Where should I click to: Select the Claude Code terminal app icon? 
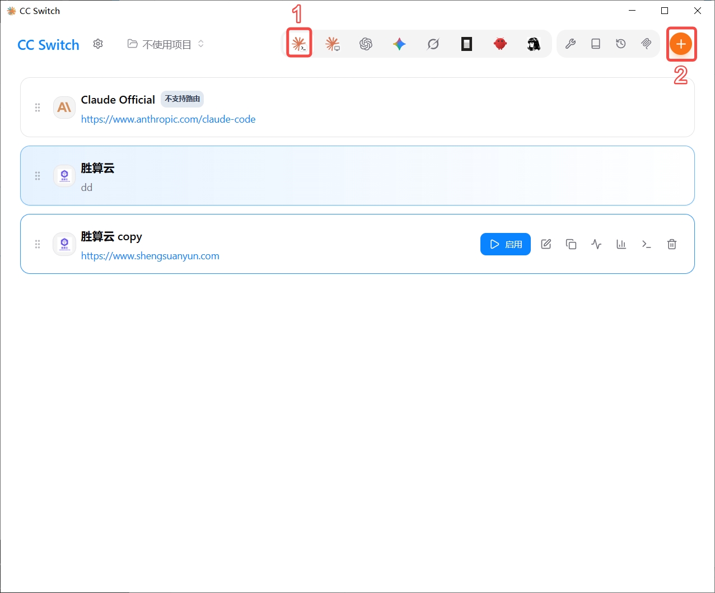pyautogui.click(x=299, y=44)
